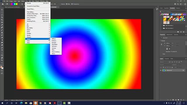Click the delete gradient trash icon

pyautogui.click(x=184, y=32)
